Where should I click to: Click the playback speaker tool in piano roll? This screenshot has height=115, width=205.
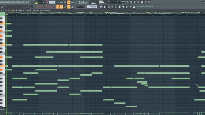pyautogui.click(x=30, y=11)
